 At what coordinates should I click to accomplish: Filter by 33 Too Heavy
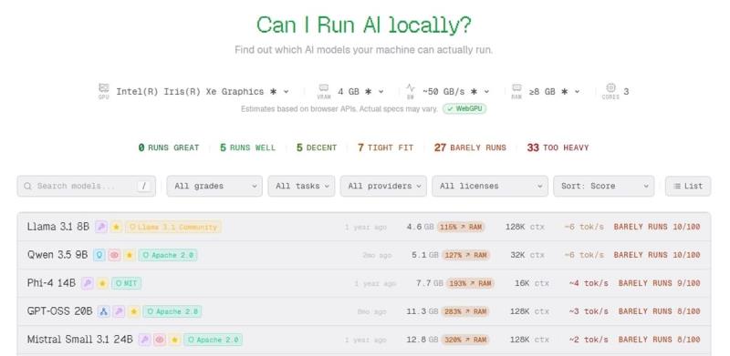click(x=558, y=147)
